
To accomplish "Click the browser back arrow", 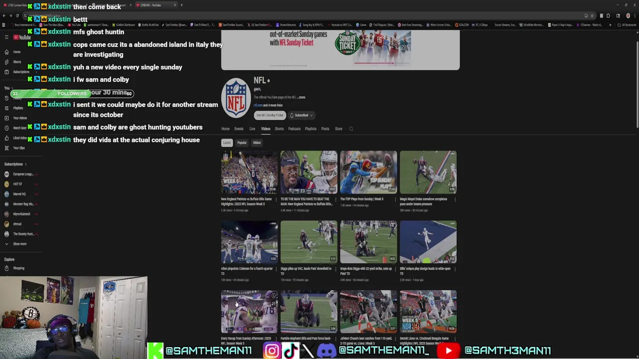I will (3, 16).
